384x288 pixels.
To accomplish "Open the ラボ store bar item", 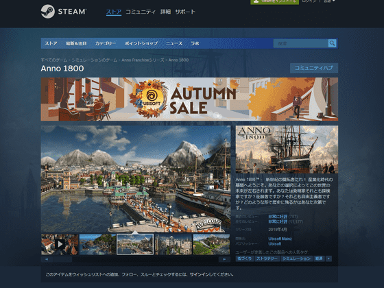I will coord(195,43).
